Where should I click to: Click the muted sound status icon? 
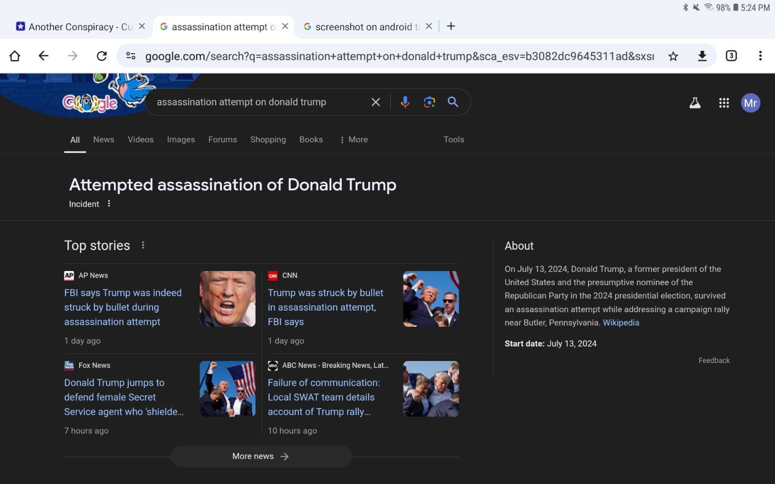[x=697, y=7]
